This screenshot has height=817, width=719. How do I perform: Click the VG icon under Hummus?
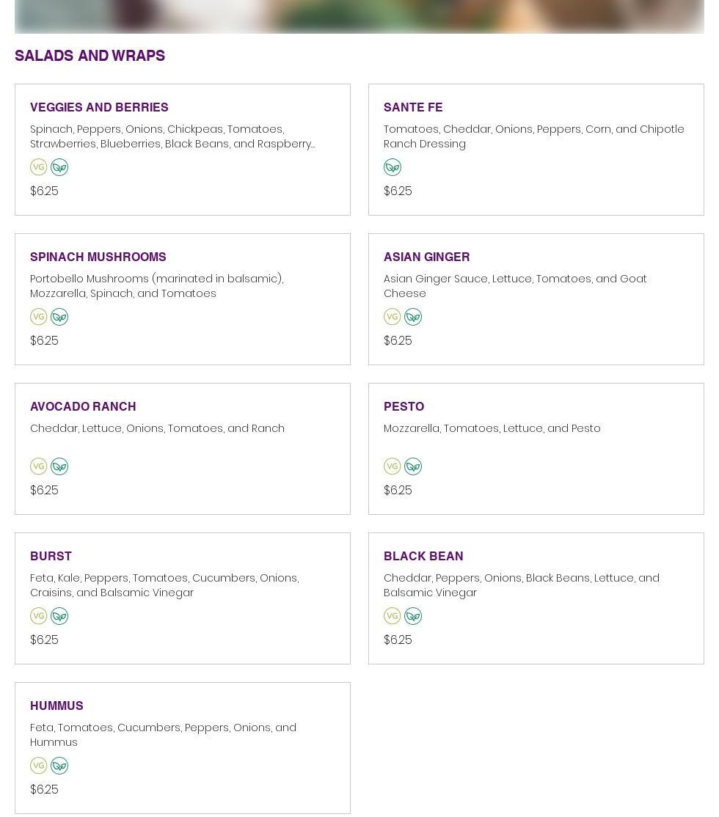(39, 766)
